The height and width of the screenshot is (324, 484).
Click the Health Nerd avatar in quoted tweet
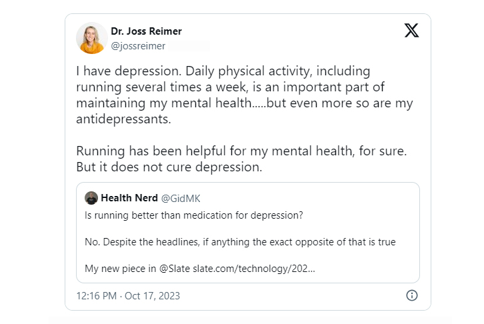[x=91, y=198]
